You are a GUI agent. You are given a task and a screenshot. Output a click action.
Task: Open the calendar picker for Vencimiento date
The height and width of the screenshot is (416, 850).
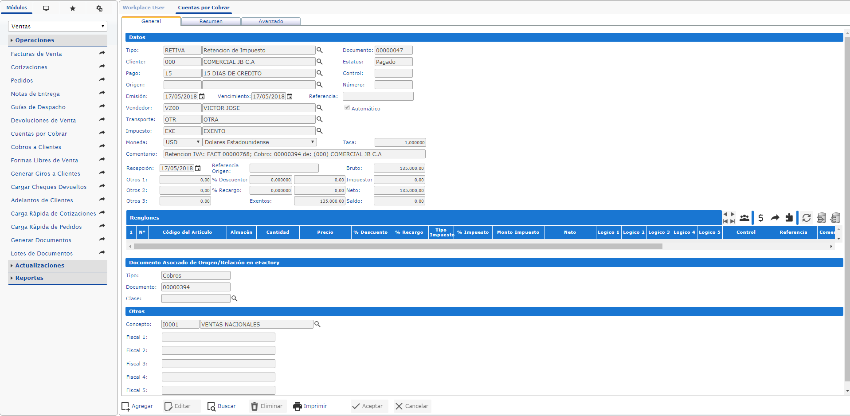(x=290, y=96)
